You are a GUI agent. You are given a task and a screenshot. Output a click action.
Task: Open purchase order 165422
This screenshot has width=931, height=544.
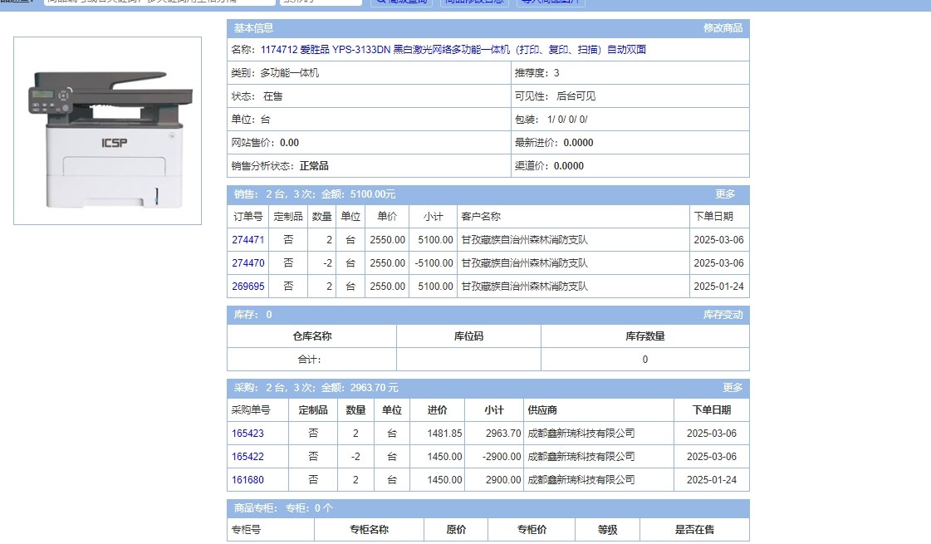pyautogui.click(x=247, y=457)
